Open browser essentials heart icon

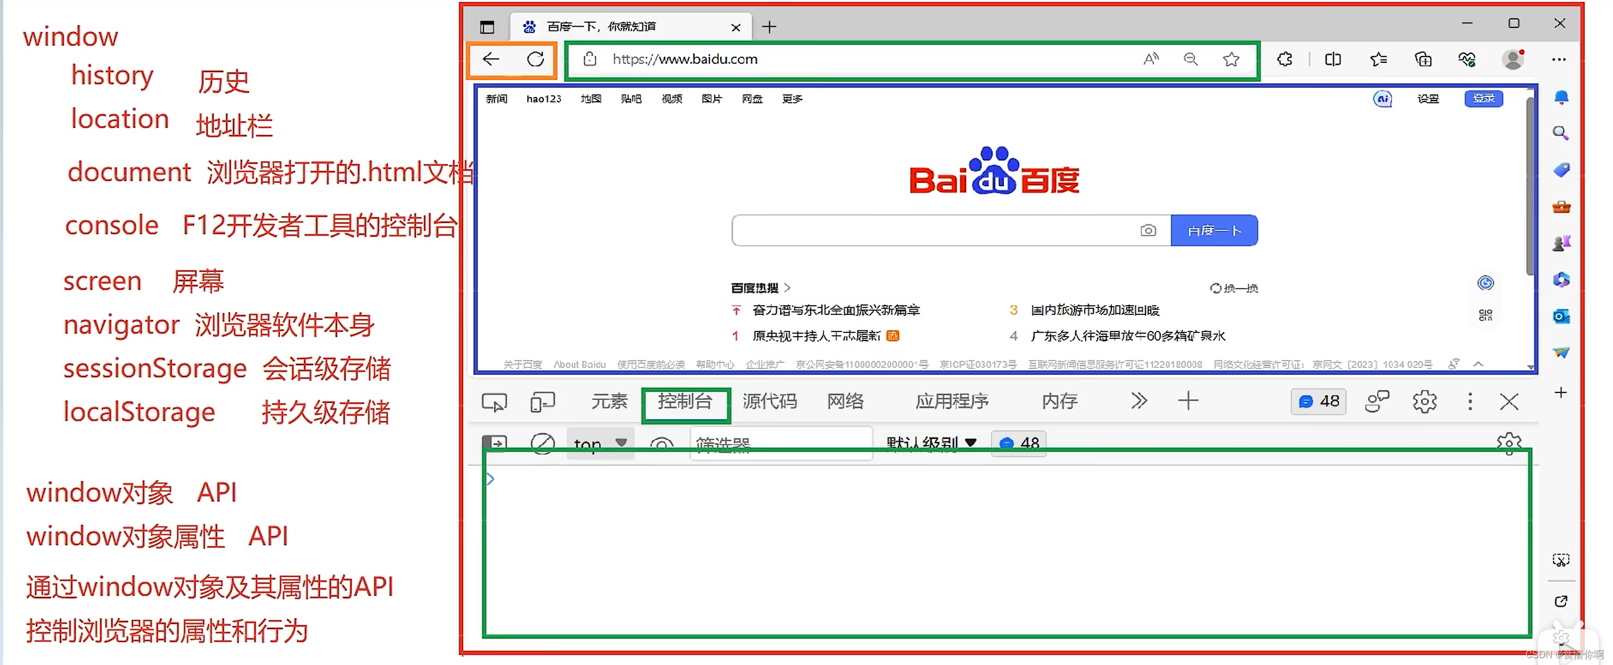coord(1466,59)
